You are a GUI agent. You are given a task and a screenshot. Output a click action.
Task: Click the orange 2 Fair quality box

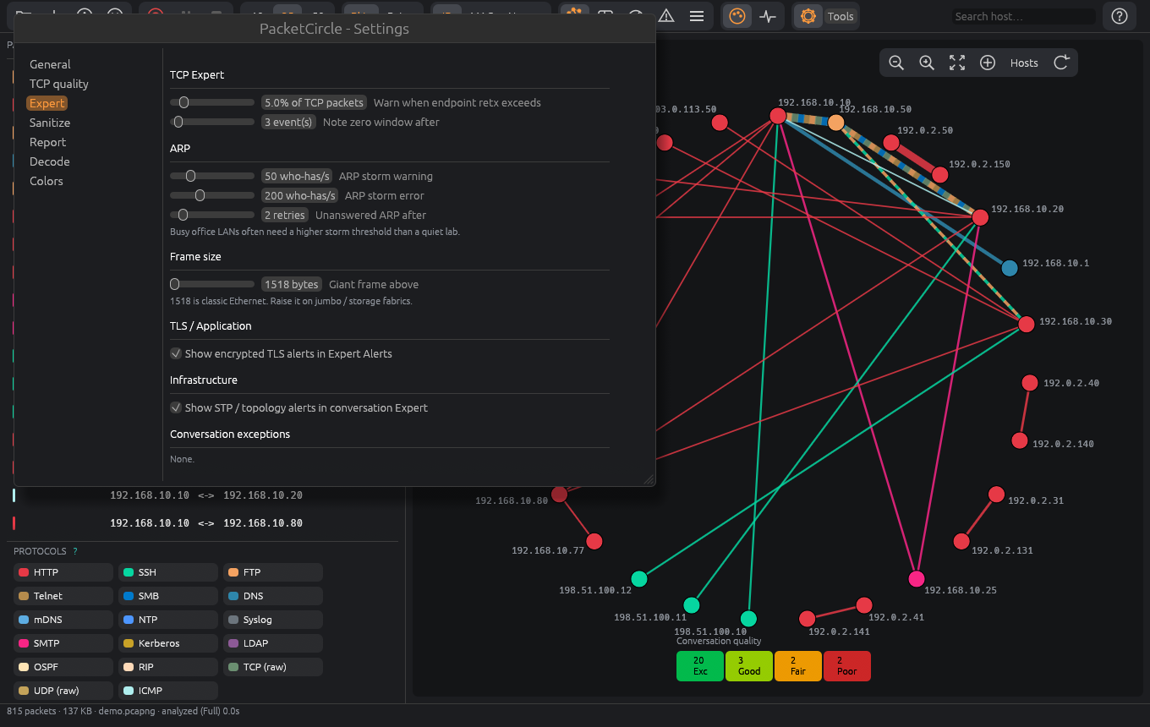coord(797,666)
